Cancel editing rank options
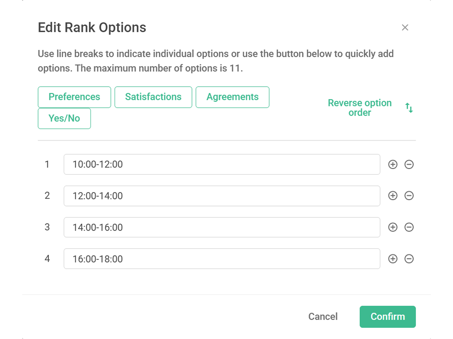 click(x=323, y=316)
